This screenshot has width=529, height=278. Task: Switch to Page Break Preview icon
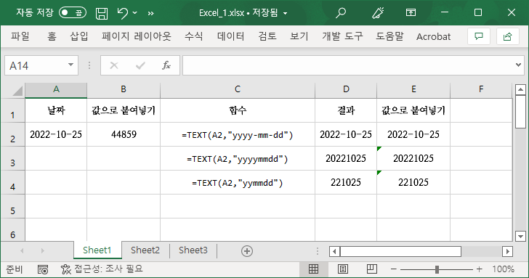[x=372, y=269]
